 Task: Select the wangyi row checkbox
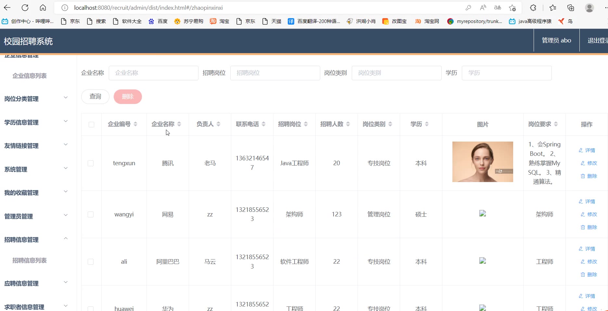[x=91, y=214]
